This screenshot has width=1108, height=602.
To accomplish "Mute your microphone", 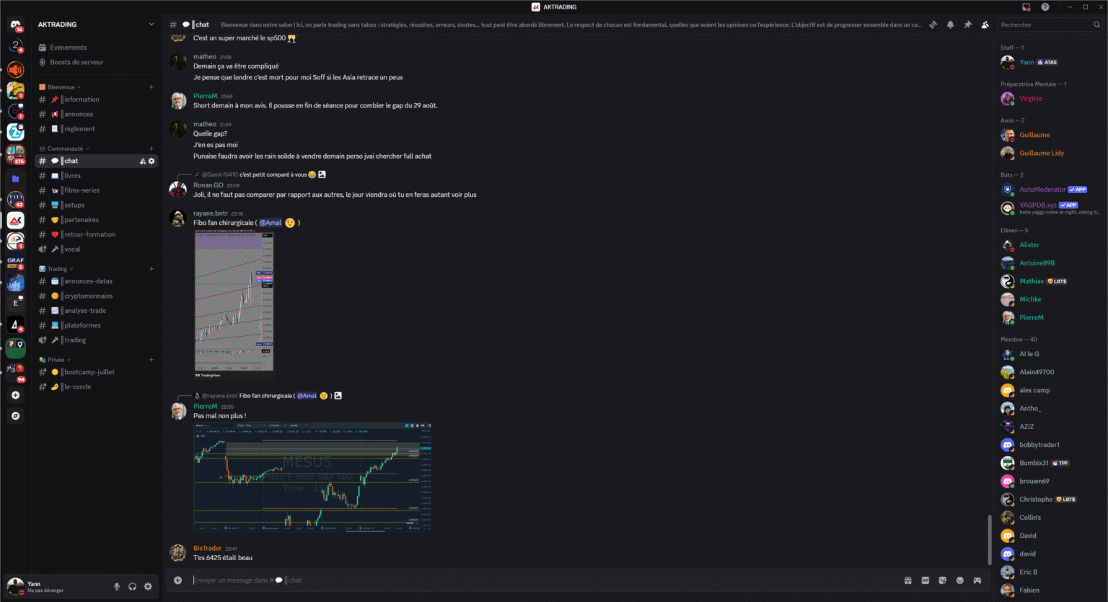I will (116, 586).
